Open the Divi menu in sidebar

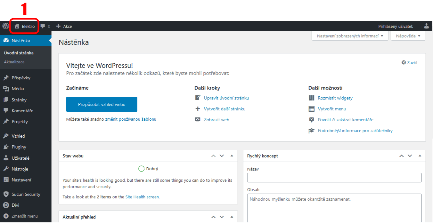coord(16,205)
